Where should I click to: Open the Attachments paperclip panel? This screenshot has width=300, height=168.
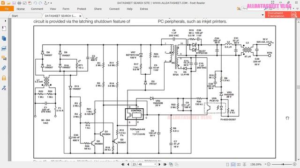tap(4, 68)
